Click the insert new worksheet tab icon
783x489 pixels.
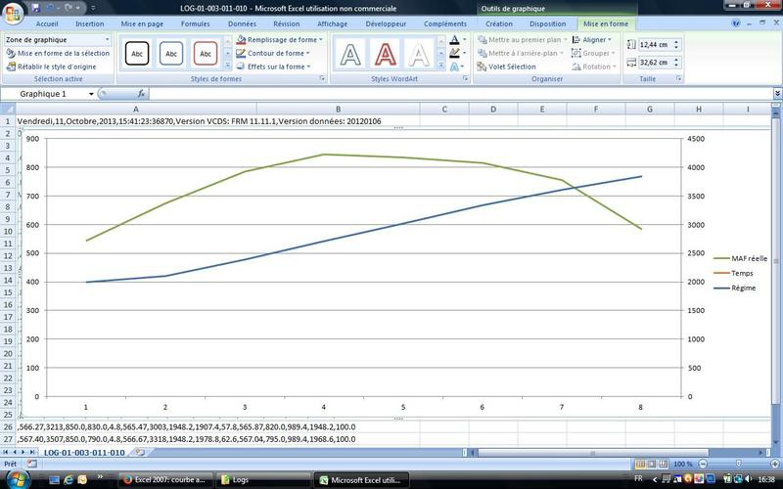click(140, 453)
